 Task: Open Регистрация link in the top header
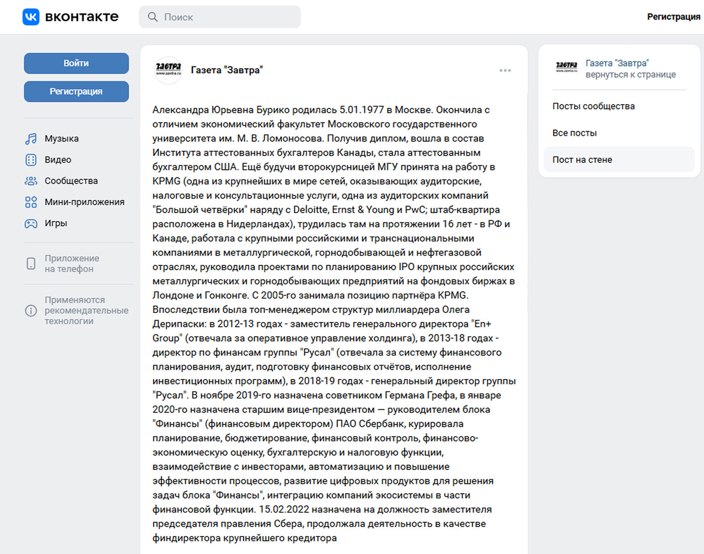673,17
